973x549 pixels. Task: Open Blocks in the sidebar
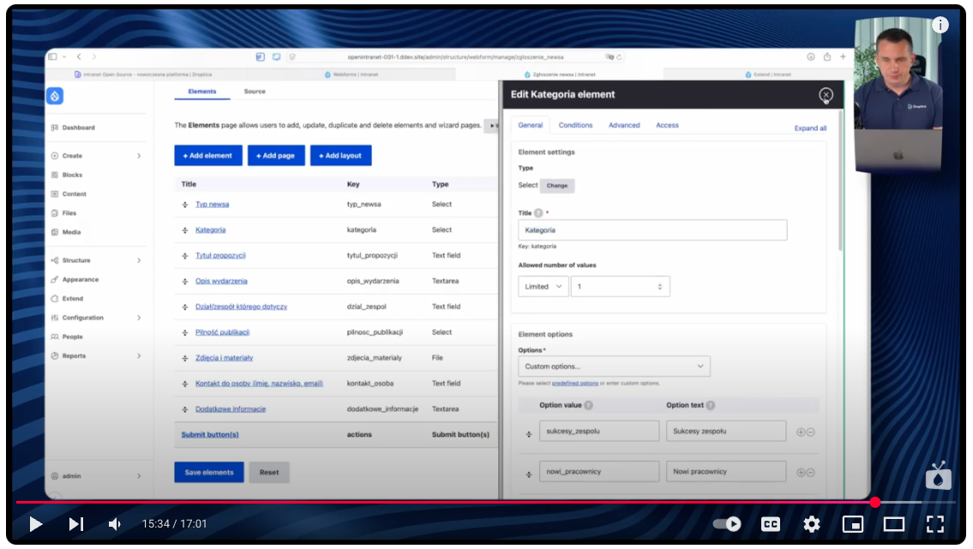pos(72,175)
